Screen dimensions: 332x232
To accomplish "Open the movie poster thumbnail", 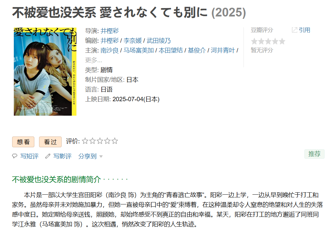I will pyautogui.click(x=45, y=72).
